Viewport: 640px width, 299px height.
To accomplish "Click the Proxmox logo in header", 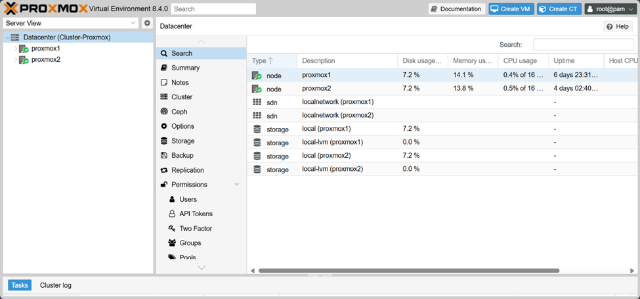I will (41, 9).
